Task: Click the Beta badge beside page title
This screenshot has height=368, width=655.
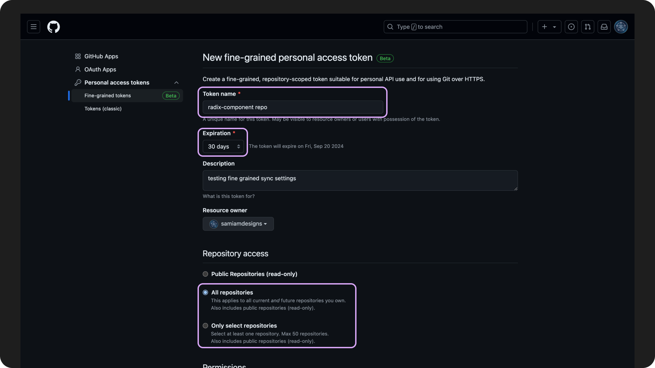Action: [x=385, y=58]
